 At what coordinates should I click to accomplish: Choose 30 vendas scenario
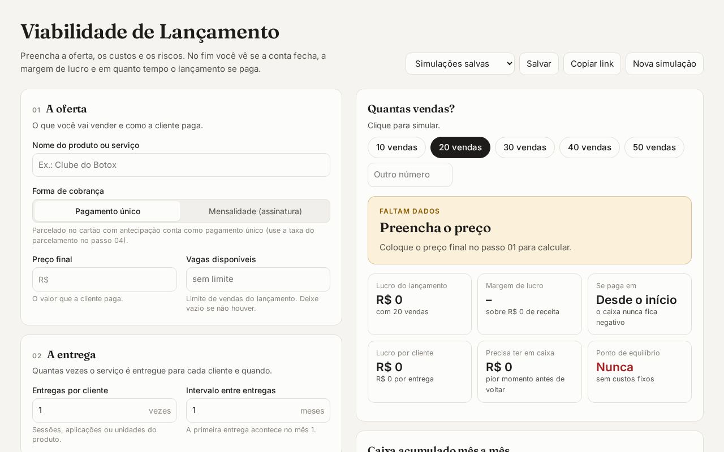click(x=525, y=147)
